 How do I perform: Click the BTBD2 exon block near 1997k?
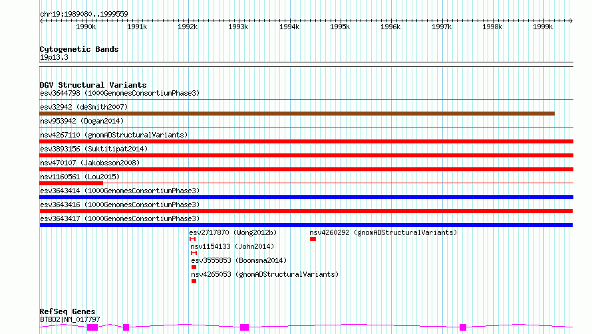coord(463,327)
